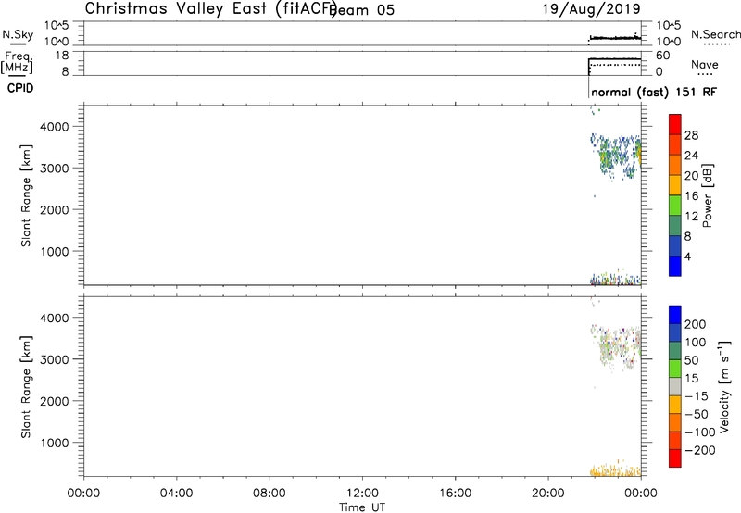The width and height of the screenshot is (741, 513).
Task: Click the '2000' tick in the power panel
Action: tap(55, 209)
